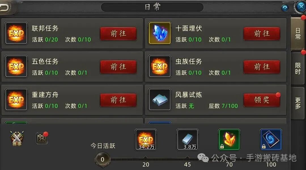Tap the locked orange crystal reward
The image size is (306, 170).
tap(229, 140)
